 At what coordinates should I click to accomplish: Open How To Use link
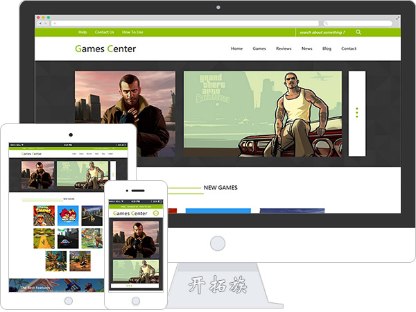pyautogui.click(x=132, y=32)
